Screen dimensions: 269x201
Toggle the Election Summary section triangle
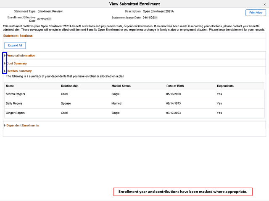pos(5,71)
